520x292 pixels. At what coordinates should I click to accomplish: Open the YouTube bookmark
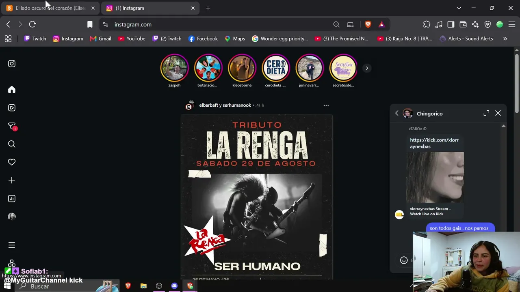132,39
